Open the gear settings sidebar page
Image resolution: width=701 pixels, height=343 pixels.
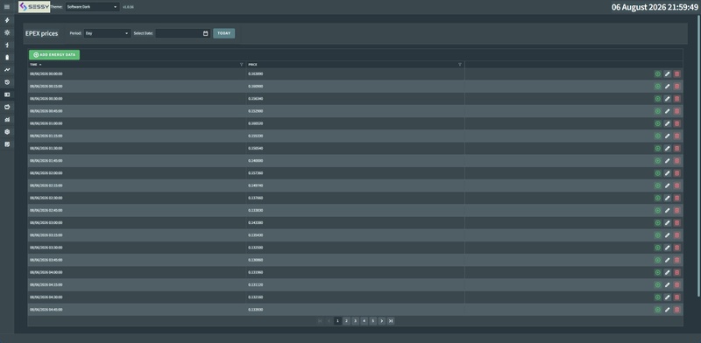point(7,132)
